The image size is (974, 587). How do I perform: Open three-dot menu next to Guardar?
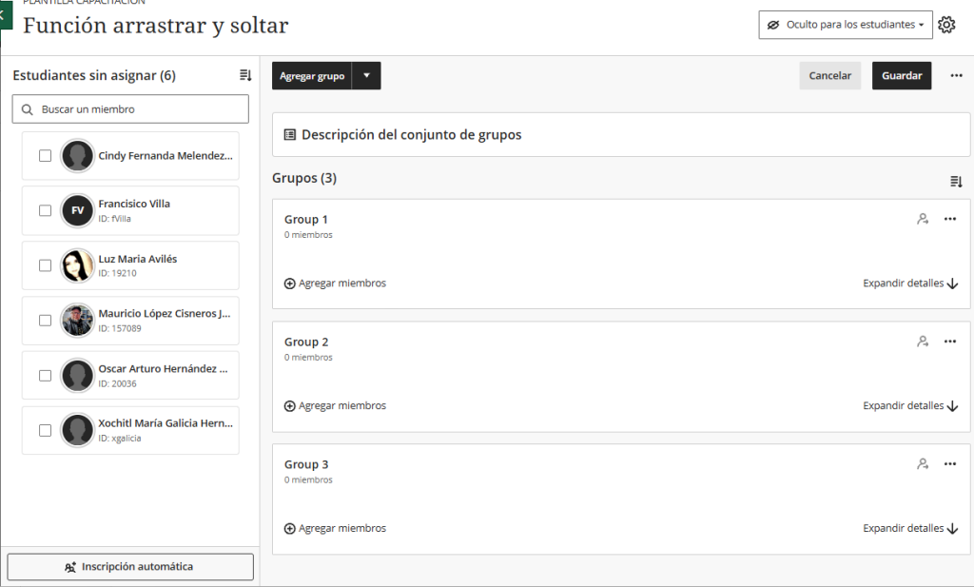point(956,76)
